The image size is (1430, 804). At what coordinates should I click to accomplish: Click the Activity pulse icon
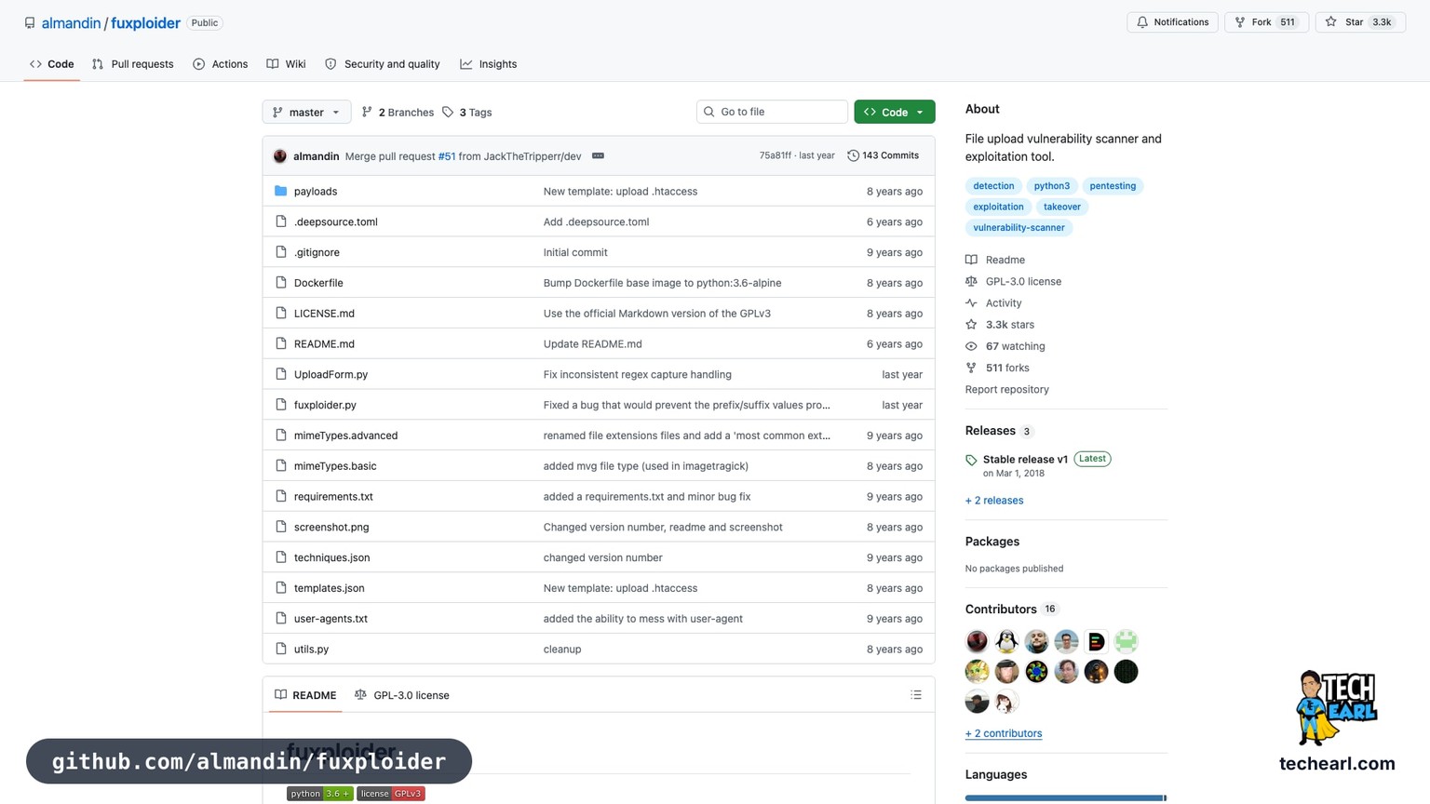tap(971, 302)
